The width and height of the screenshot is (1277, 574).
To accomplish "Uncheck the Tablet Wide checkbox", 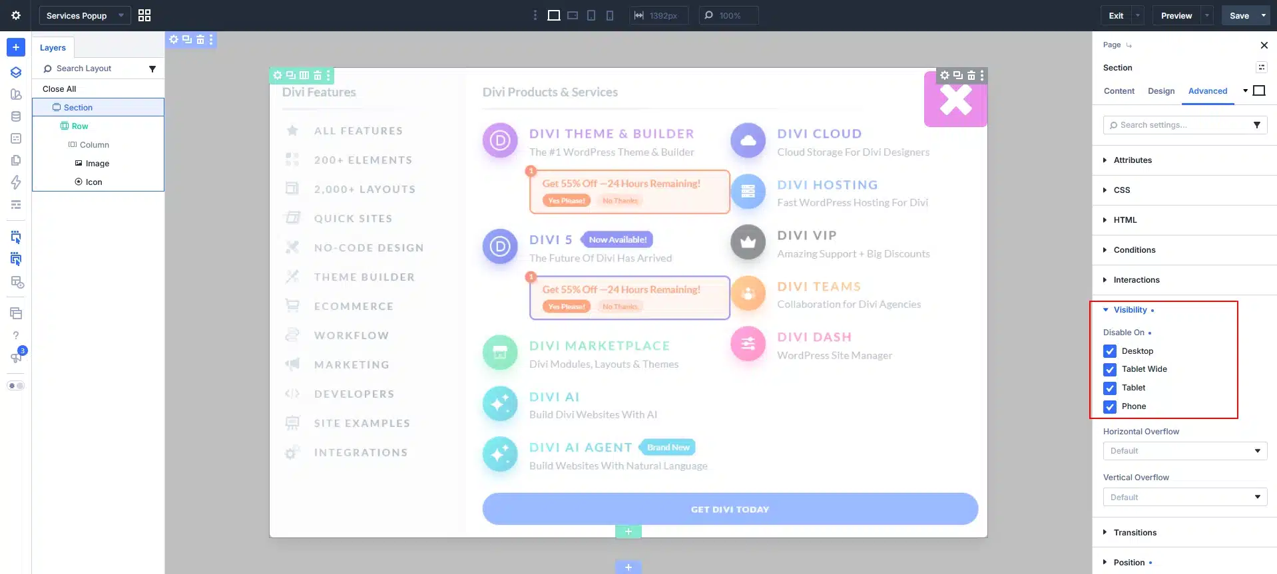I will (1110, 369).
